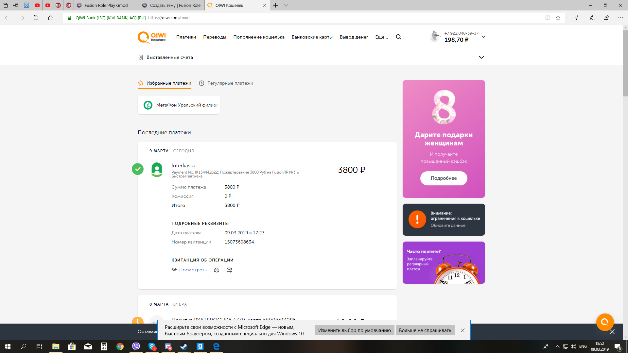
Task: Click Больше не спрашивать button
Action: point(425,330)
